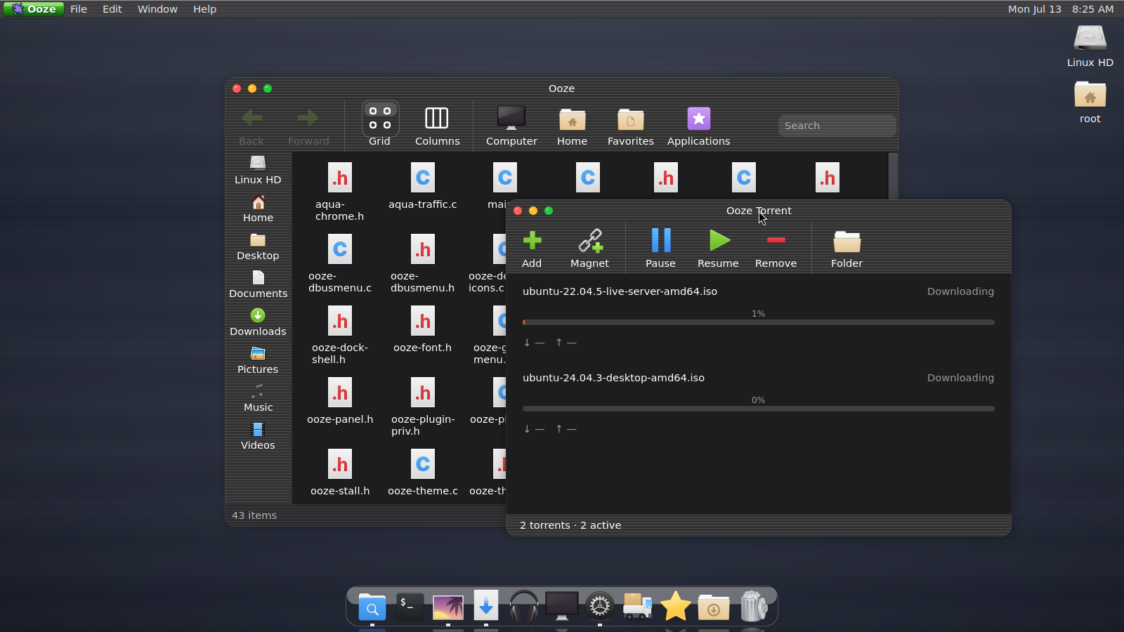Viewport: 1124px width, 632px height.
Task: Click the 1% progress bar of ubuntu-22.04.5
Action: (x=758, y=322)
